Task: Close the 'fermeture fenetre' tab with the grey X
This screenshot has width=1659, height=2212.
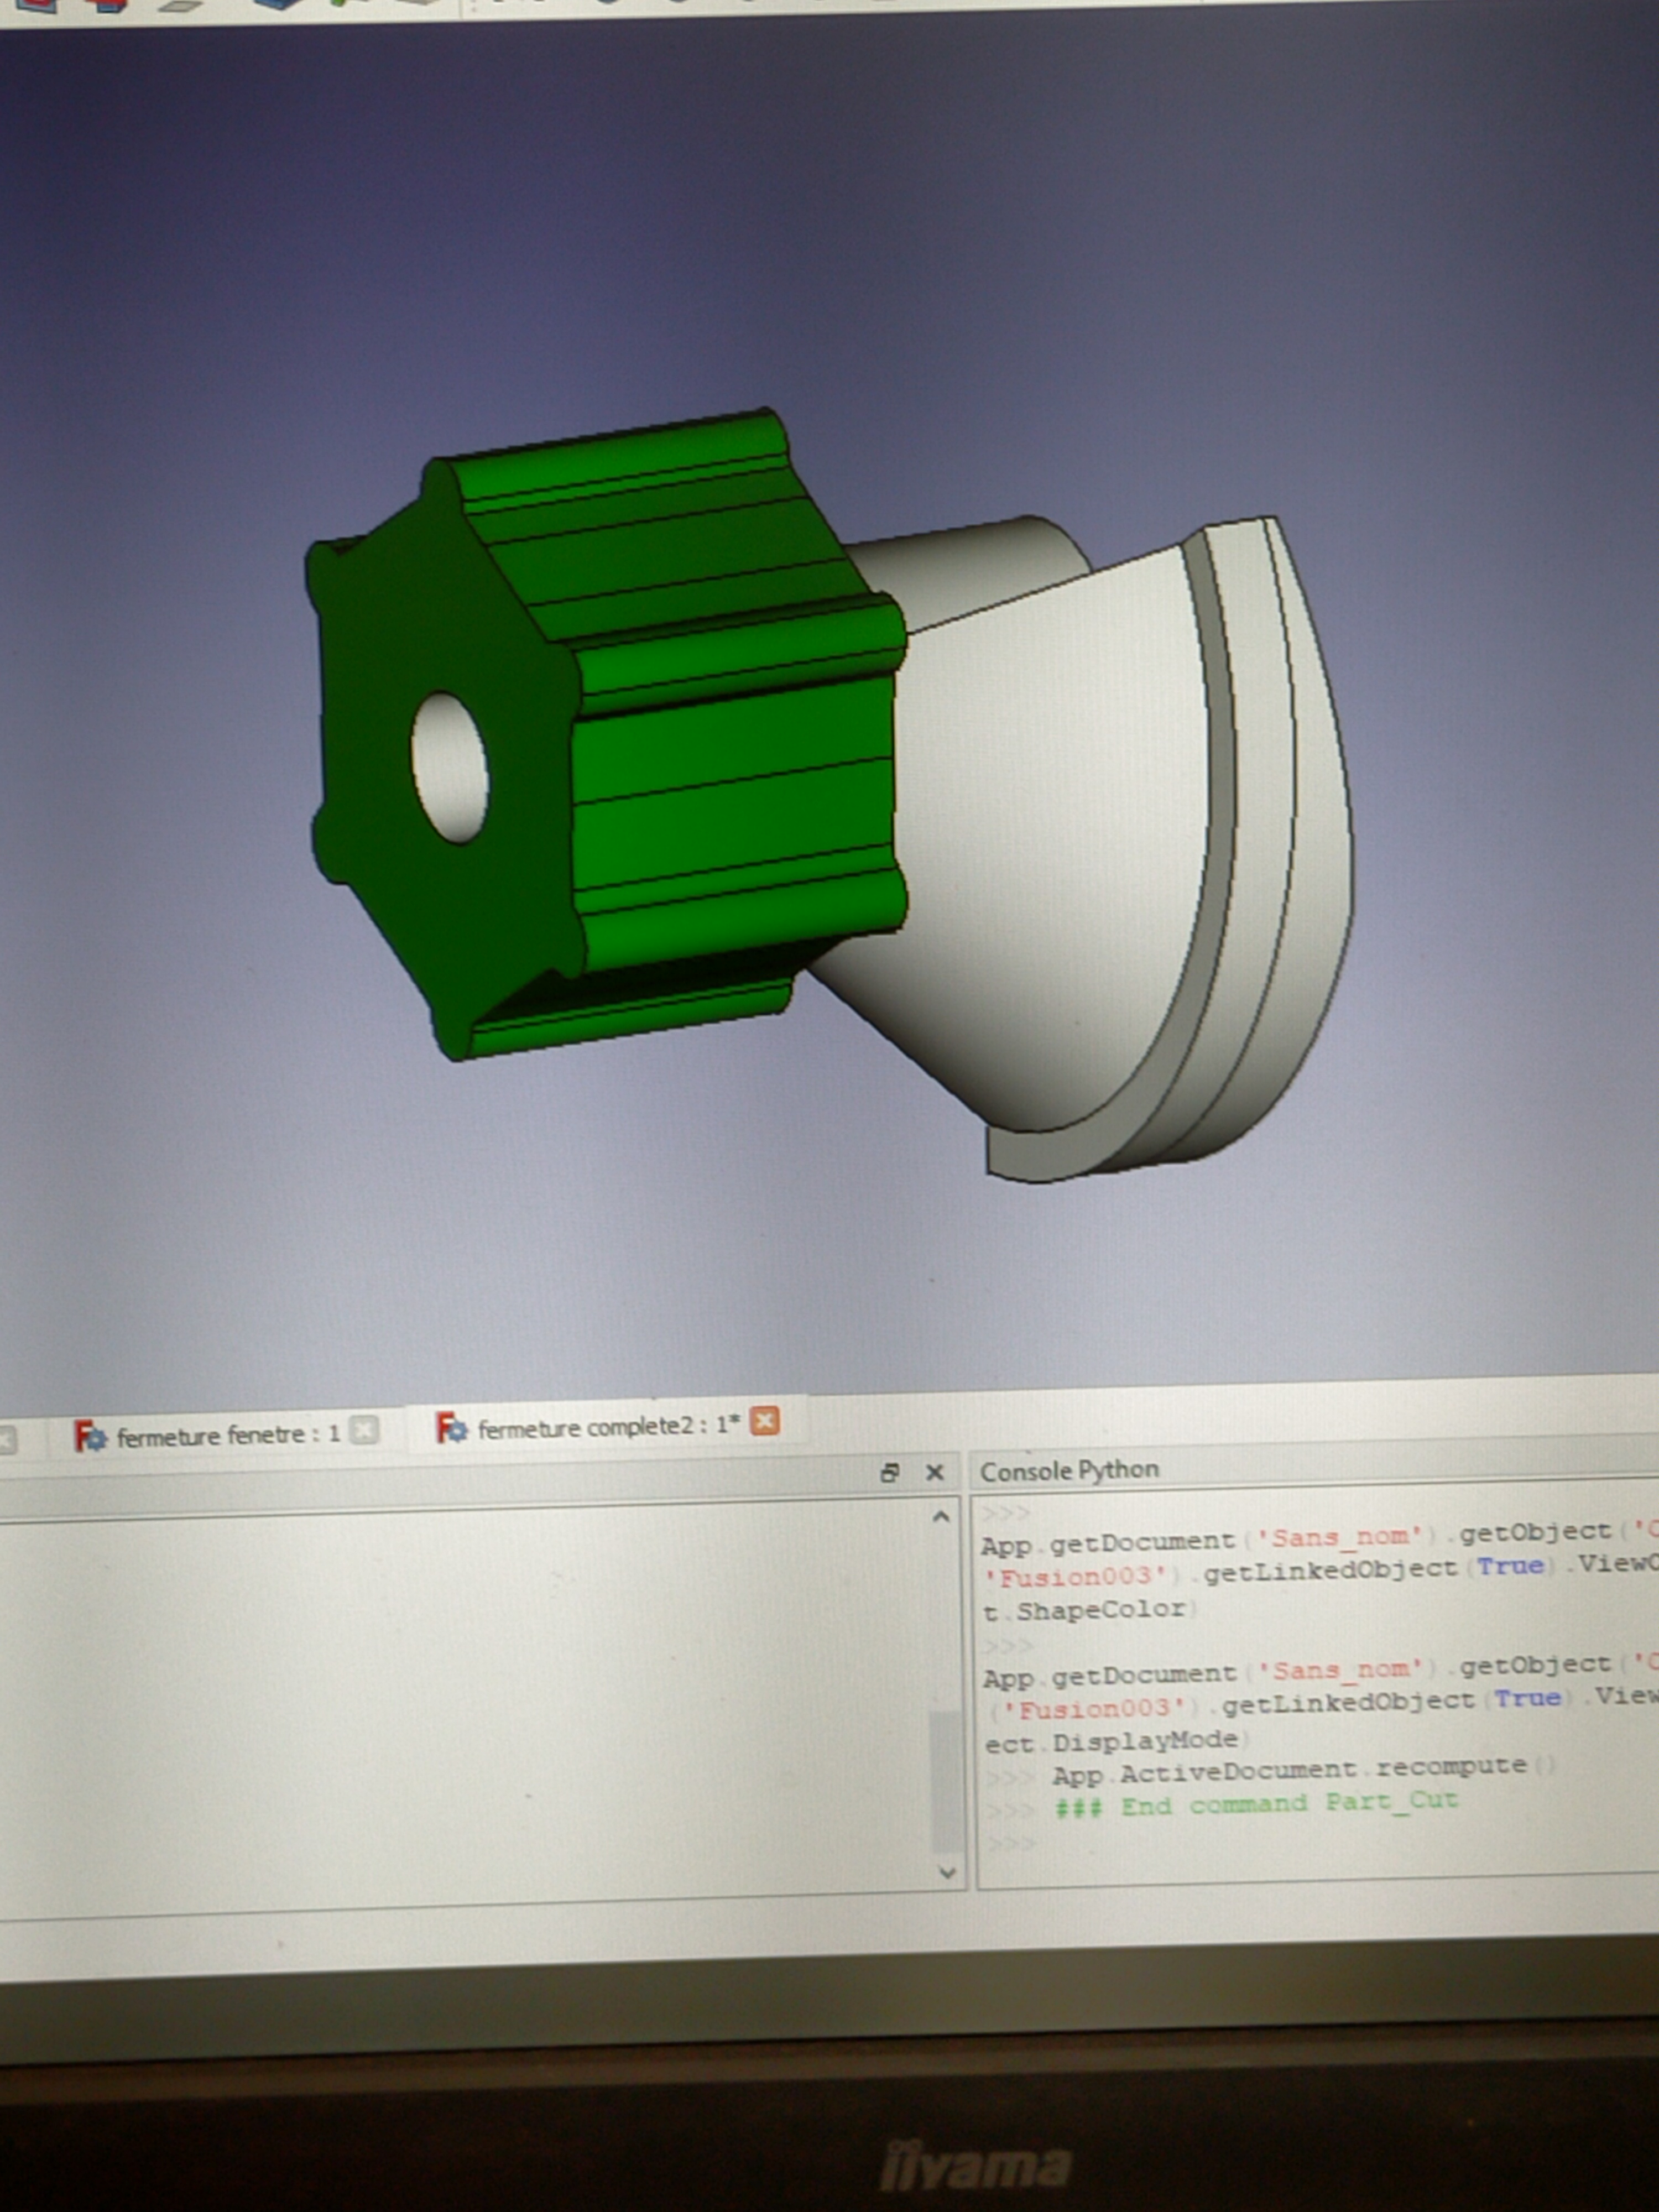Action: pyautogui.click(x=365, y=1431)
